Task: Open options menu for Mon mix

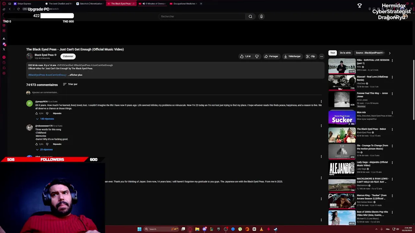Action: (392, 113)
